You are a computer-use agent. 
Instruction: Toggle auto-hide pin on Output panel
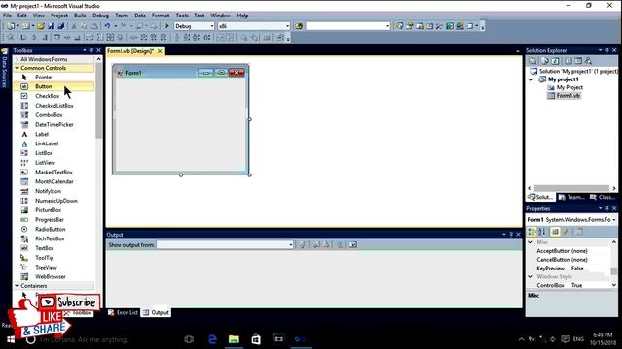(x=511, y=235)
